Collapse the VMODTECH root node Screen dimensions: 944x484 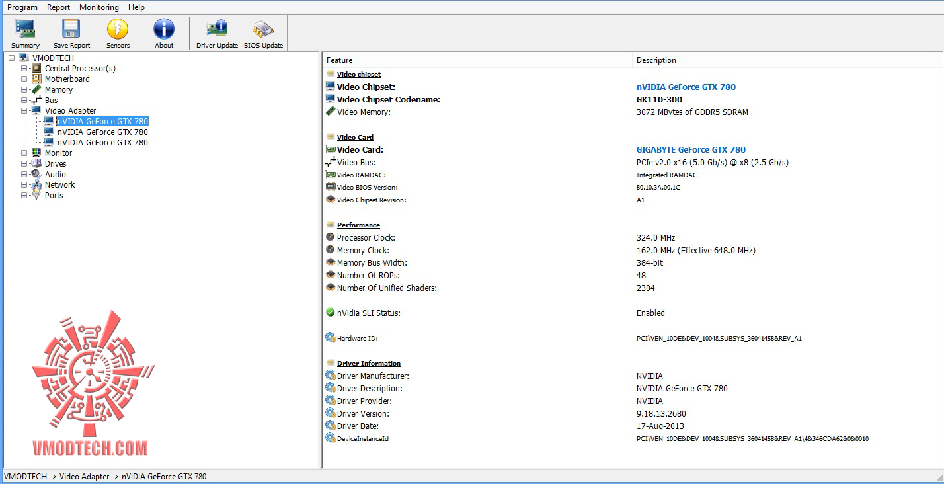click(12, 58)
